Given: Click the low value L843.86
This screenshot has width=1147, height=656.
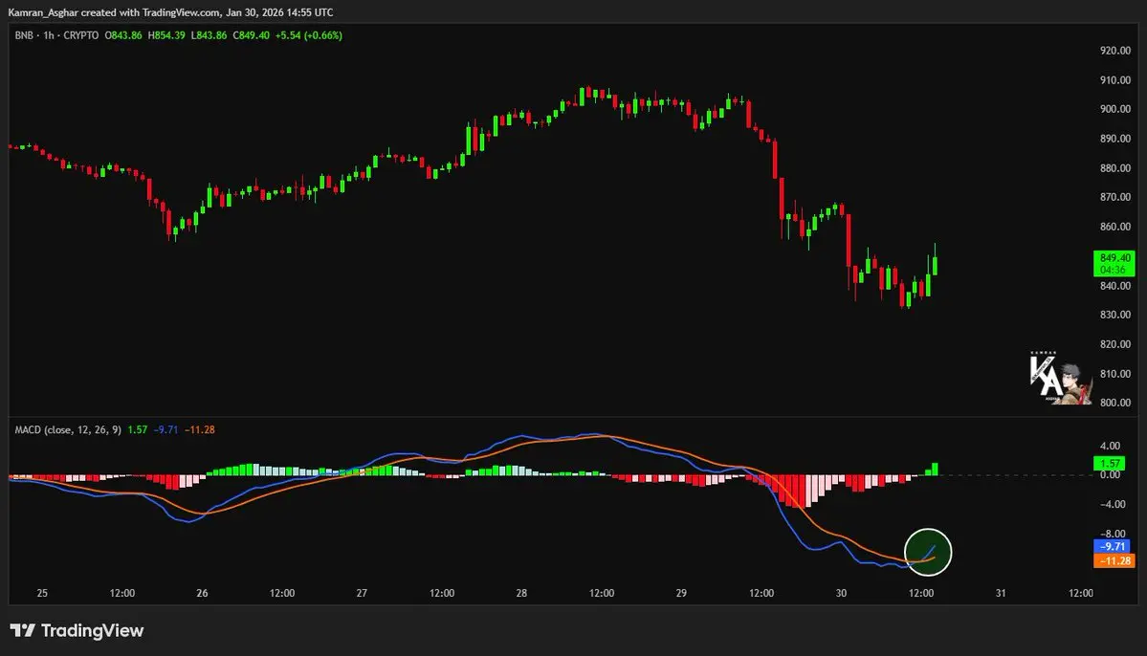Looking at the screenshot, I should [210, 35].
